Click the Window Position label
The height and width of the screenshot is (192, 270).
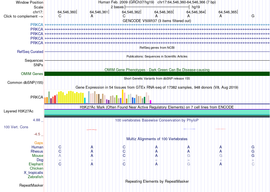coord(30,2)
